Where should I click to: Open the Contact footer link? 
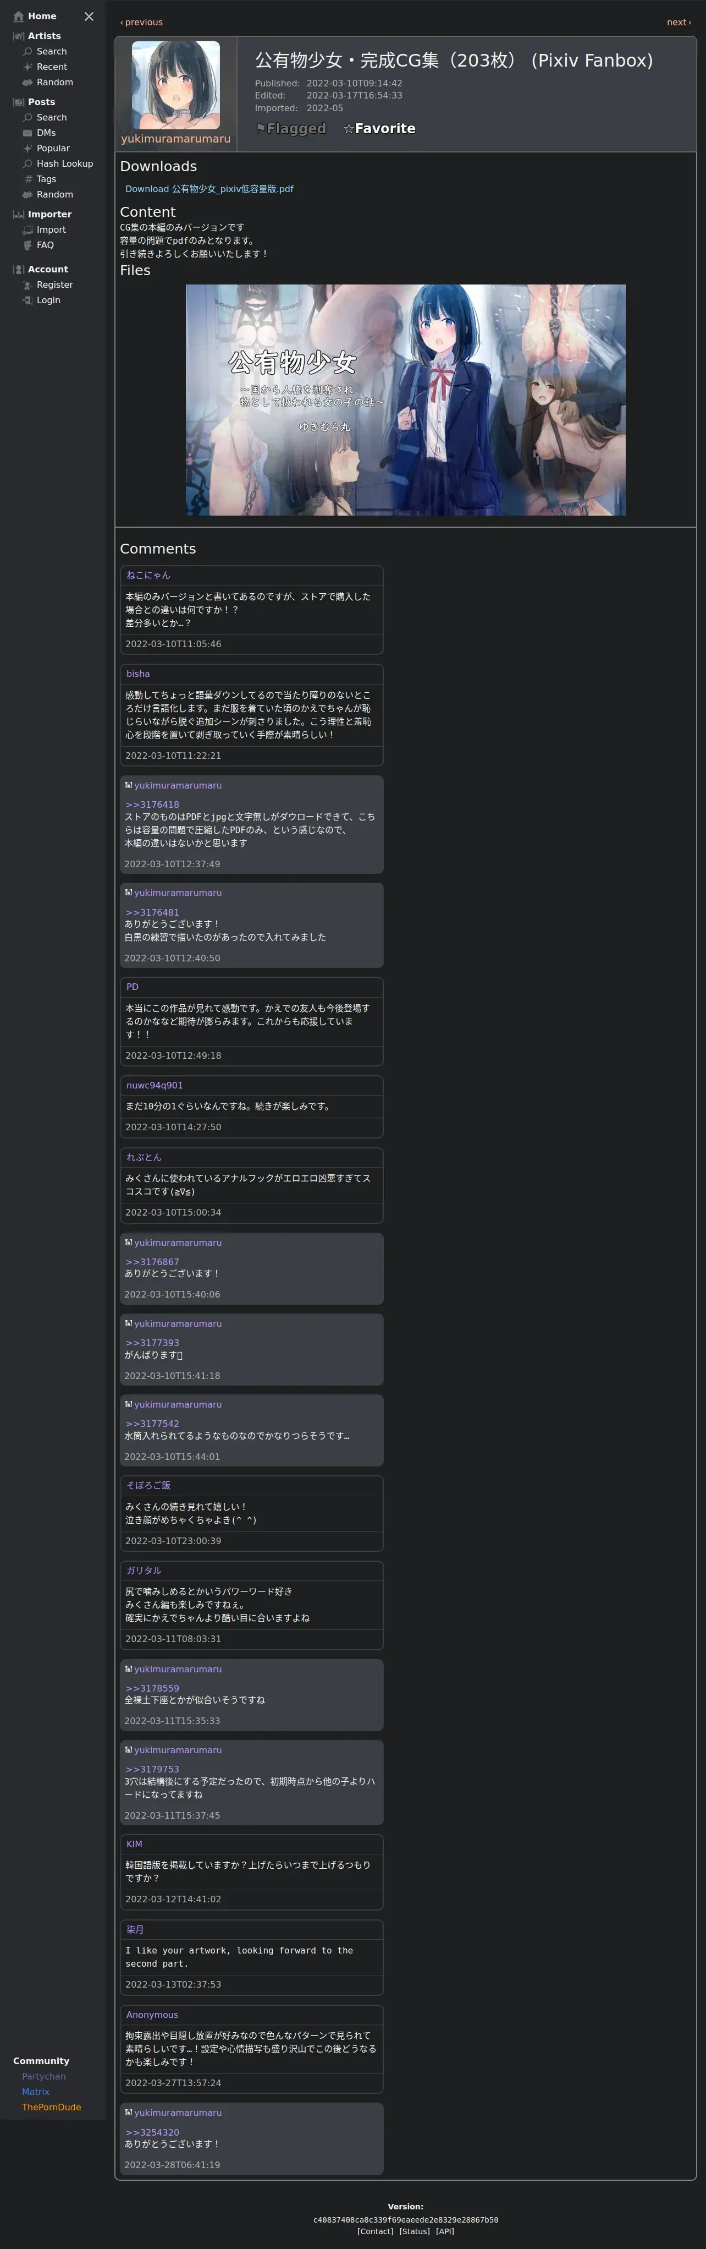tap(375, 2231)
